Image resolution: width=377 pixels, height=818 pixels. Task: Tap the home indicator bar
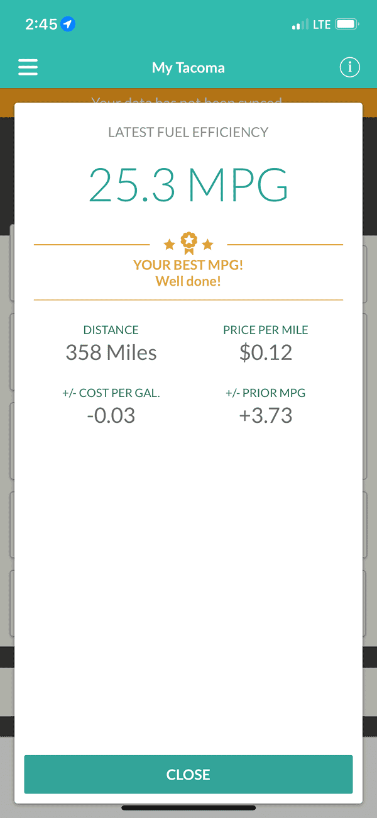point(188,807)
